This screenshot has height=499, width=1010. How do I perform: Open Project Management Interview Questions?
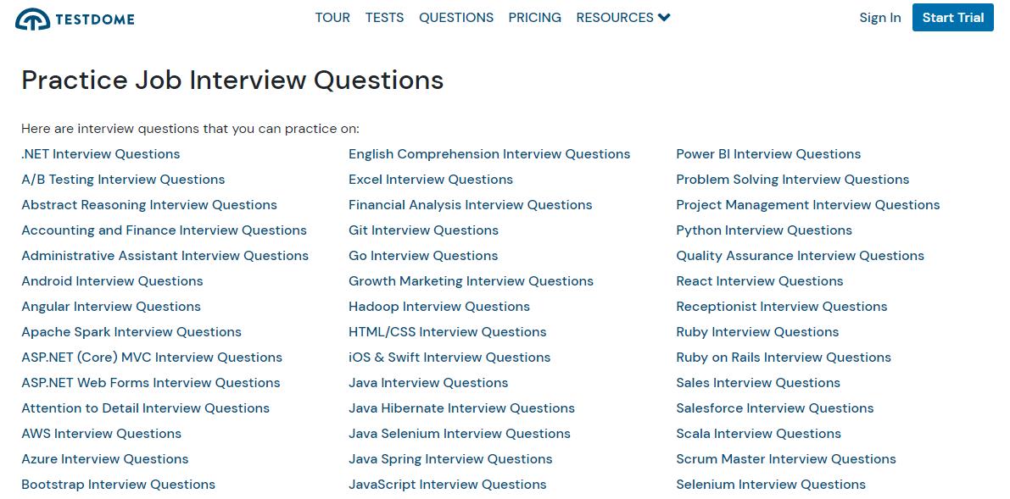tap(808, 205)
